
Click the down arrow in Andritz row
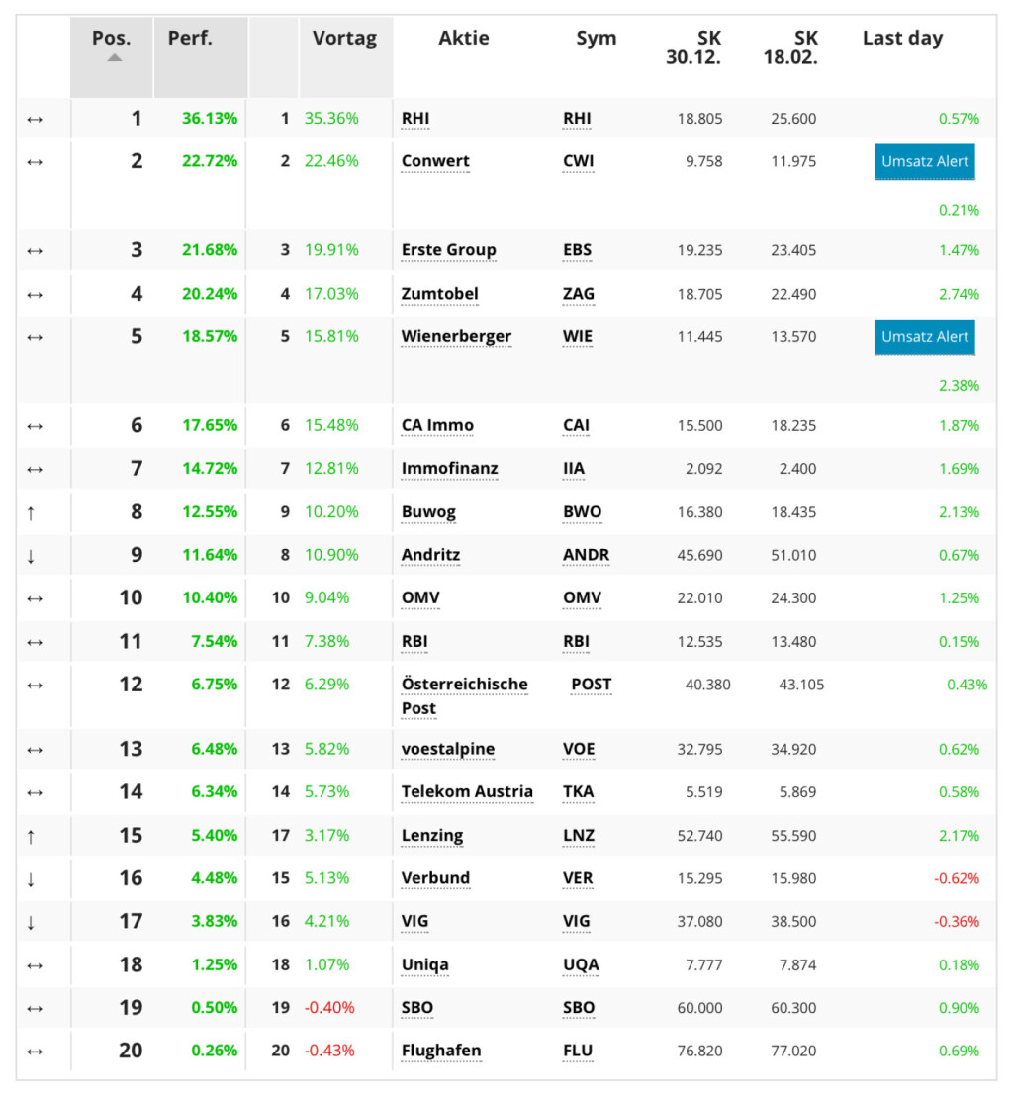point(31,556)
